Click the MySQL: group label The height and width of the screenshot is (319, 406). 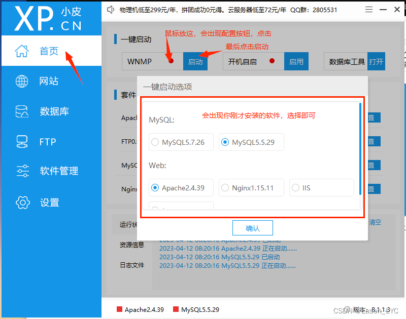161,120
